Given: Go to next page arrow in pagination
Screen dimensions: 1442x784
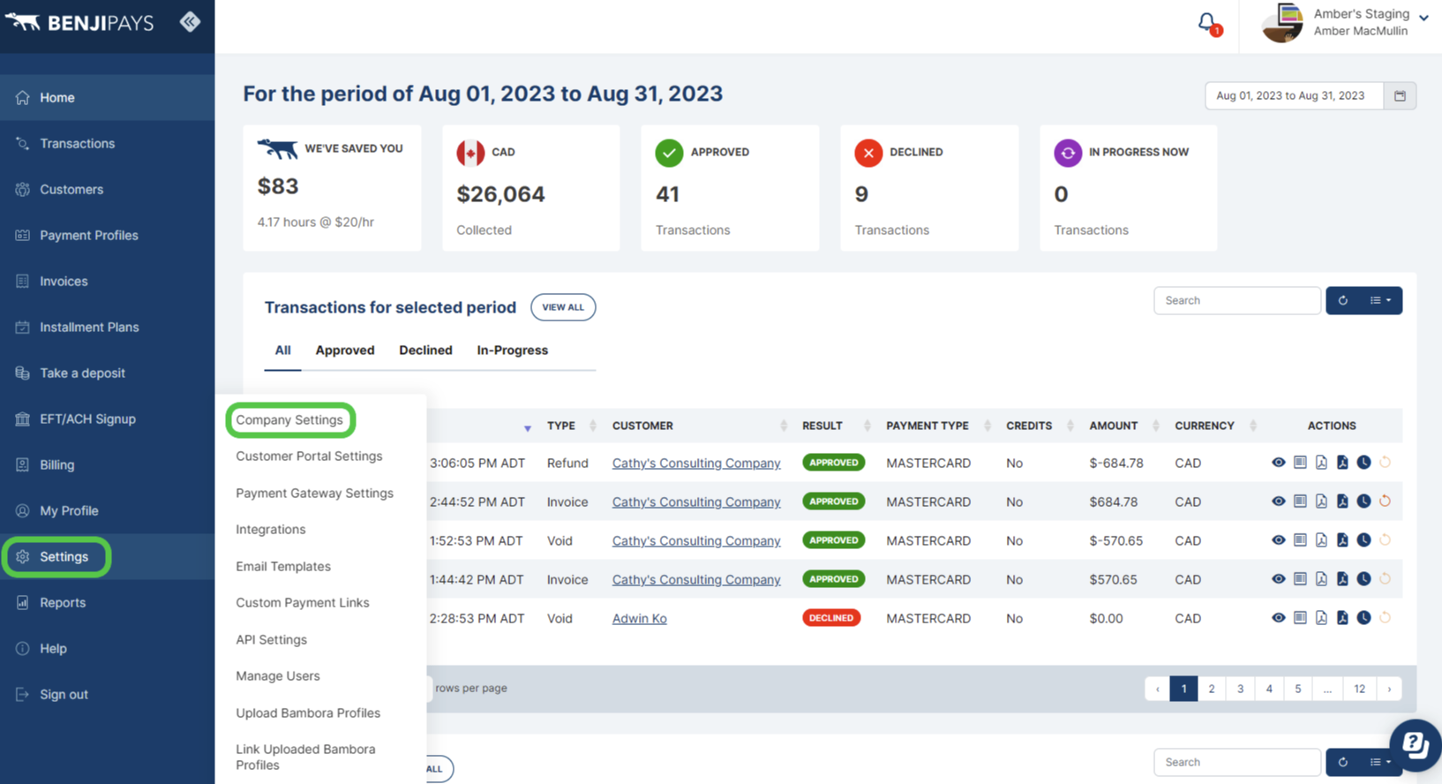Looking at the screenshot, I should [1389, 689].
